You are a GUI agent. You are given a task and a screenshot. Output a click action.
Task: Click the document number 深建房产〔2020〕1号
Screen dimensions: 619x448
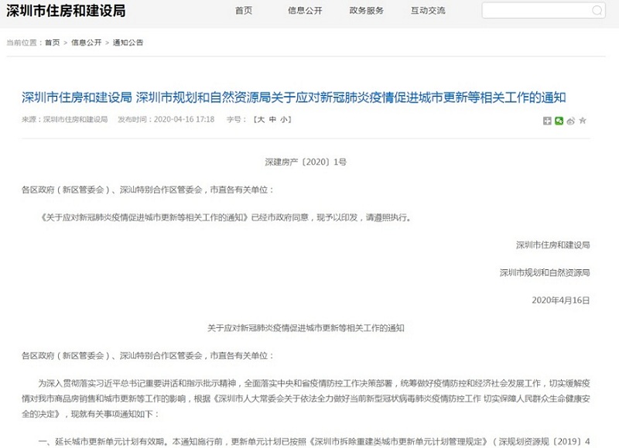306,162
